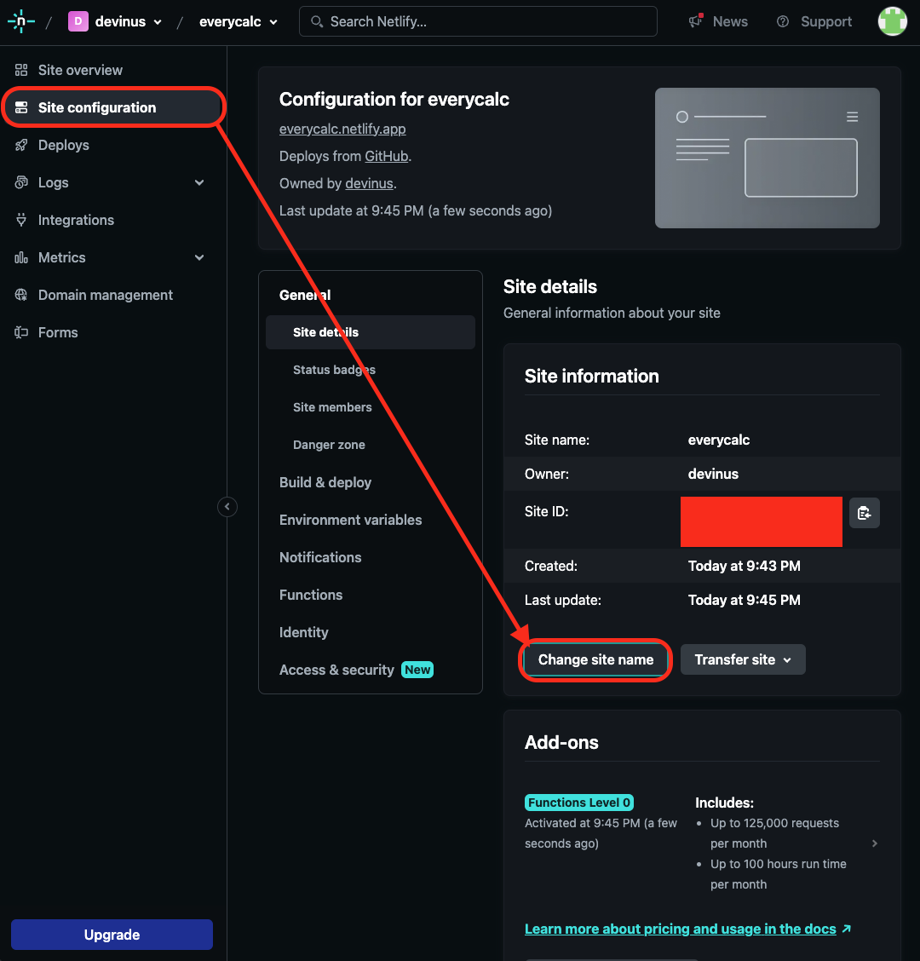Click the Support question mark icon
This screenshot has height=961, width=920.
pos(782,21)
